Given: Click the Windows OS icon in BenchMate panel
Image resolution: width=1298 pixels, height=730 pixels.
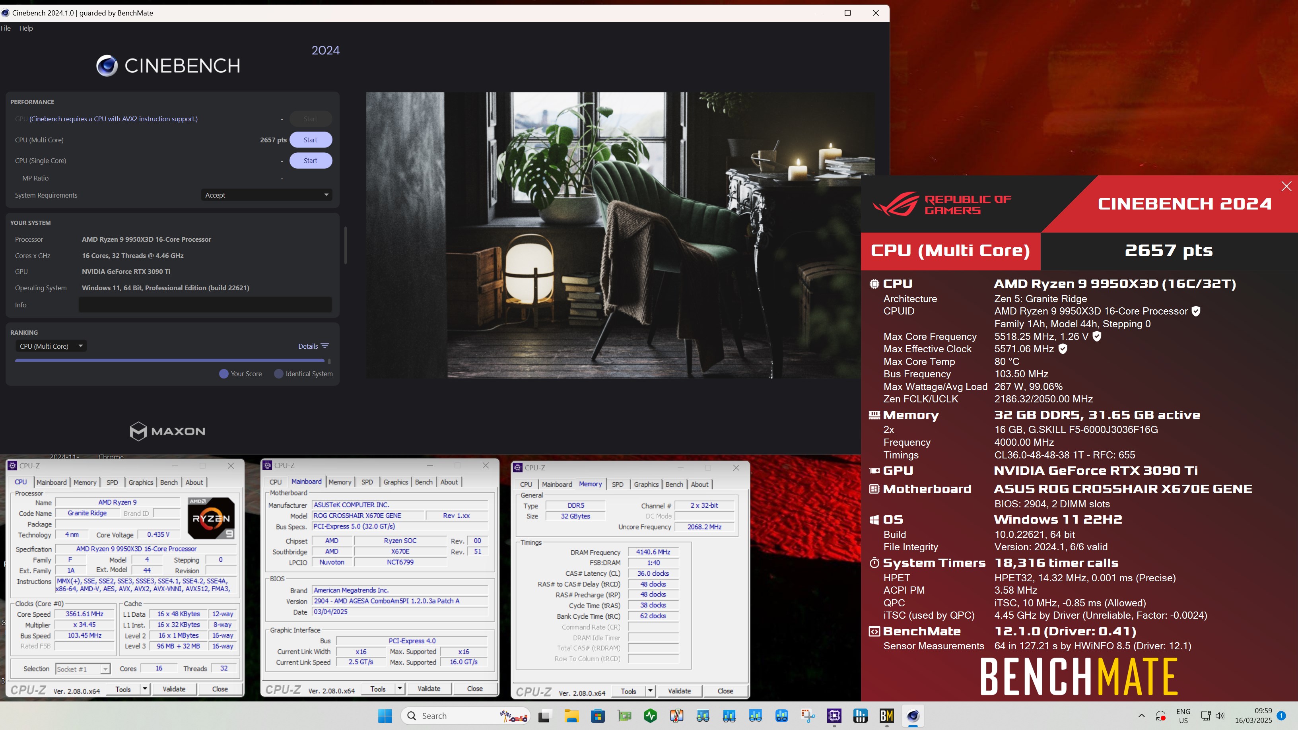Looking at the screenshot, I should pos(874,520).
